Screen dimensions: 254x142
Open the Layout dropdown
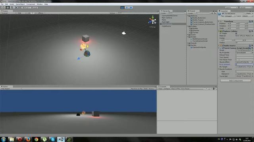pyautogui.click(x=246, y=7)
